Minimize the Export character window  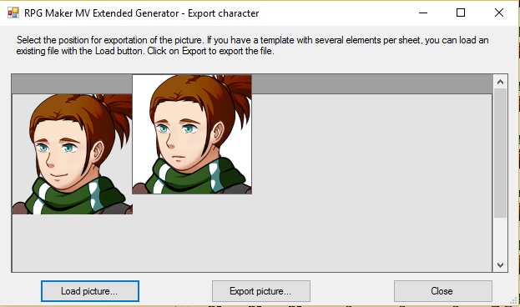click(x=423, y=13)
